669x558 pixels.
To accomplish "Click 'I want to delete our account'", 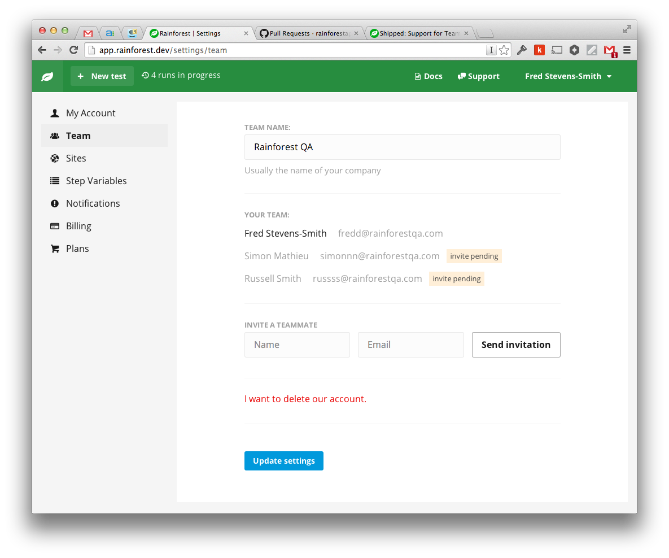I will [x=305, y=399].
